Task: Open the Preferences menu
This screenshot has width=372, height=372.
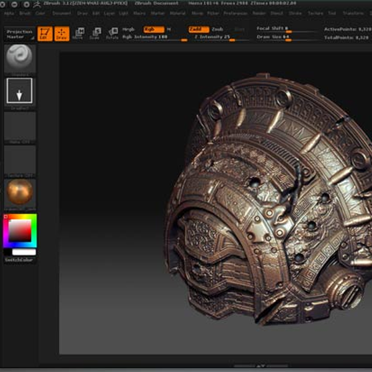Action: [x=236, y=13]
